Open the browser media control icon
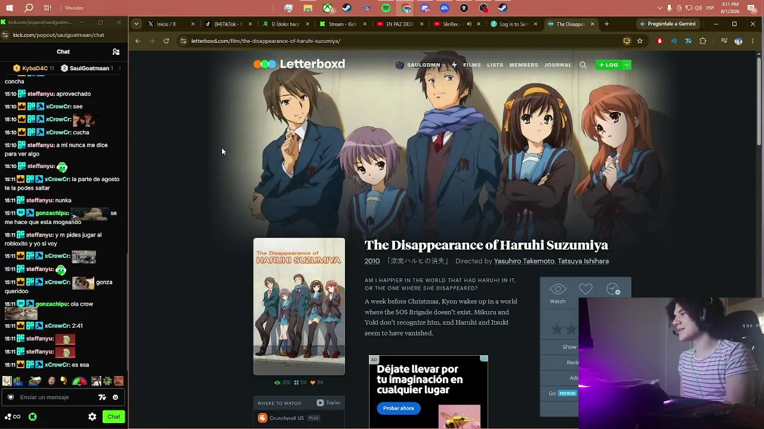This screenshot has height=429, width=764. click(x=723, y=41)
